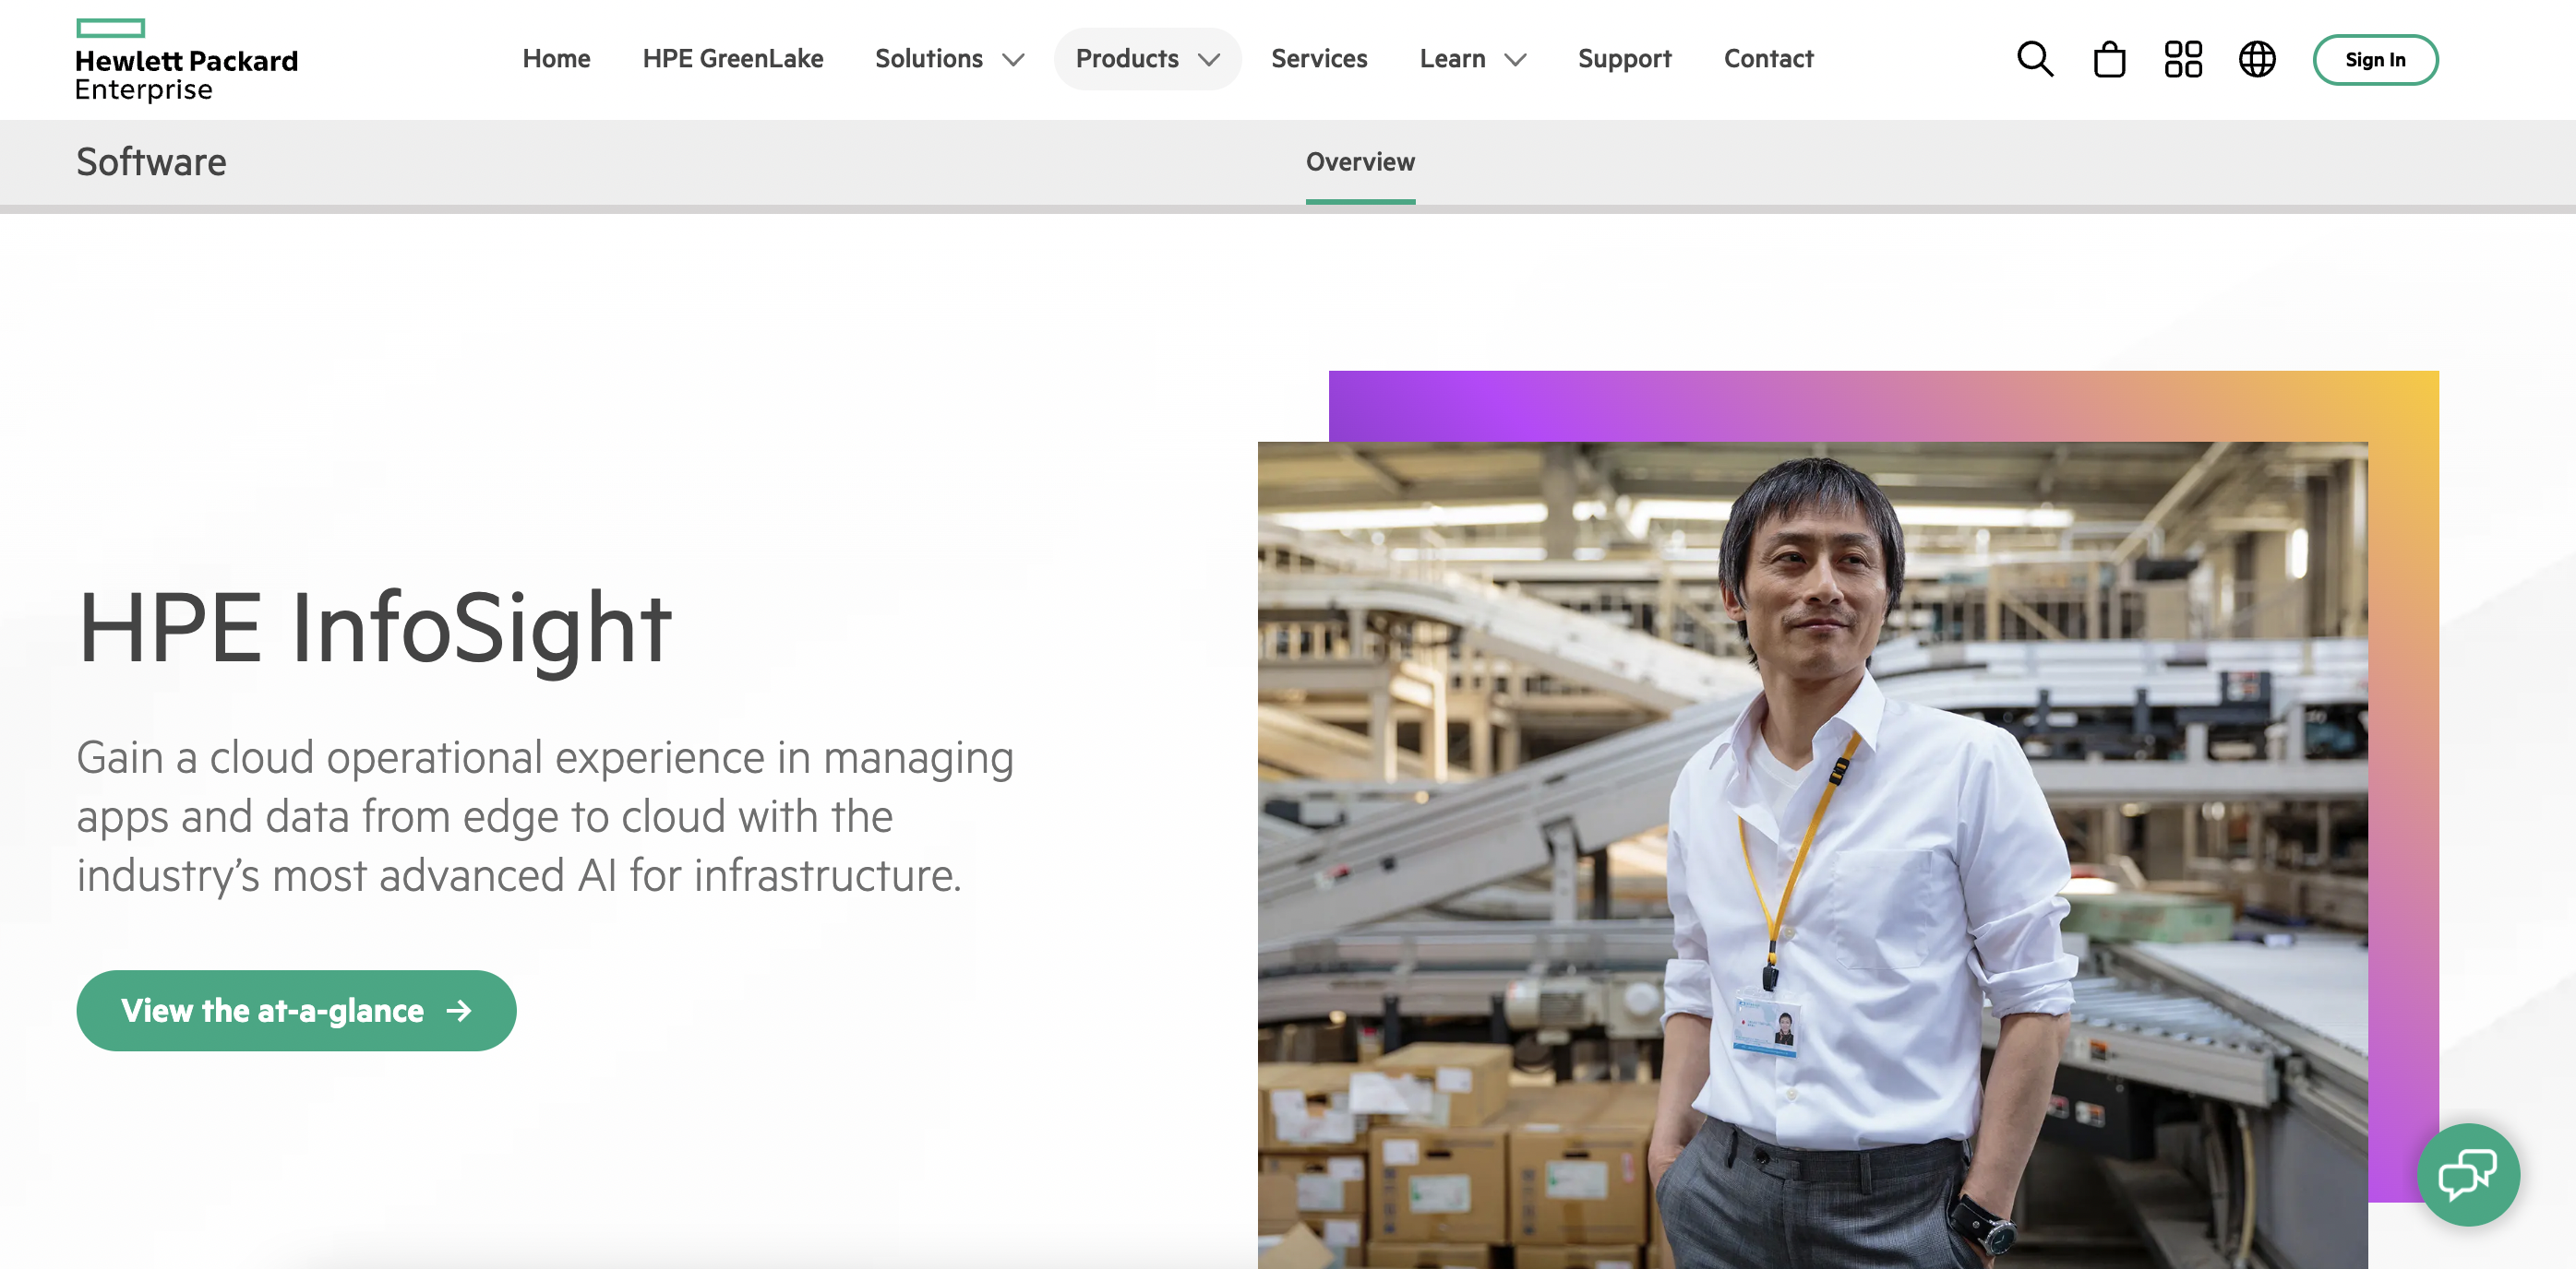This screenshot has height=1269, width=2576.
Task: Go to the Home nav item
Action: click(556, 59)
